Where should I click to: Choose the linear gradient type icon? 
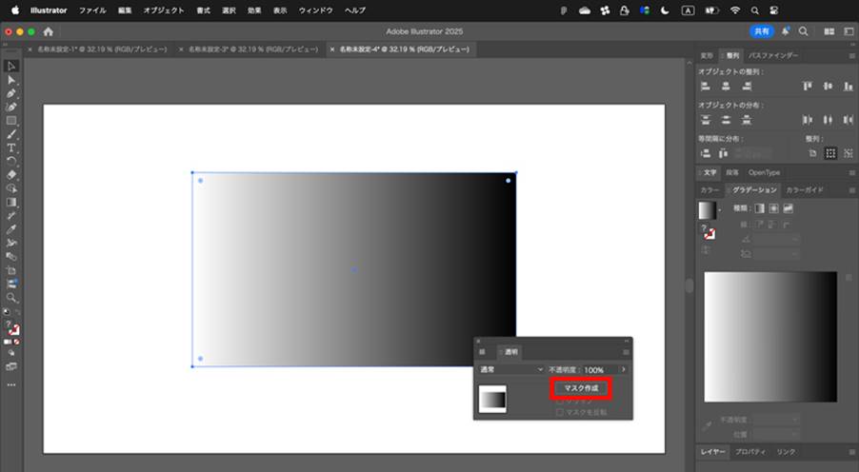pos(759,208)
